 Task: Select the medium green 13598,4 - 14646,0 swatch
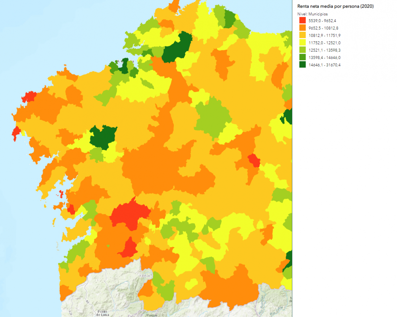[x=301, y=57]
